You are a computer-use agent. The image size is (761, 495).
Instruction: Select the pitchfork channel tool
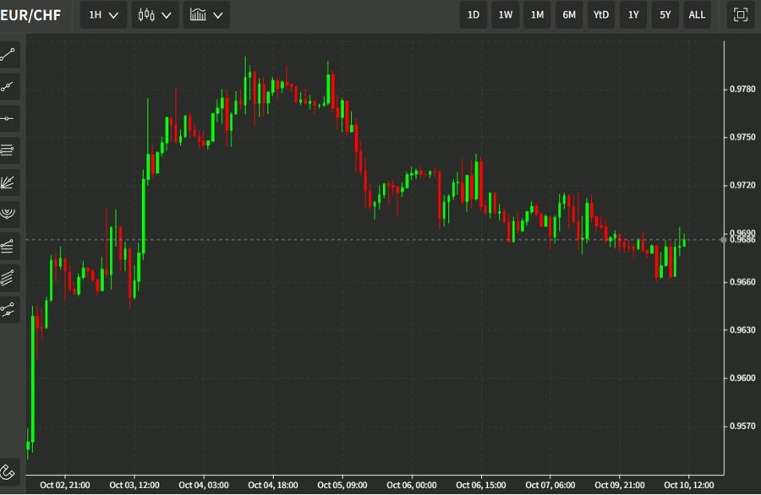tap(8, 246)
